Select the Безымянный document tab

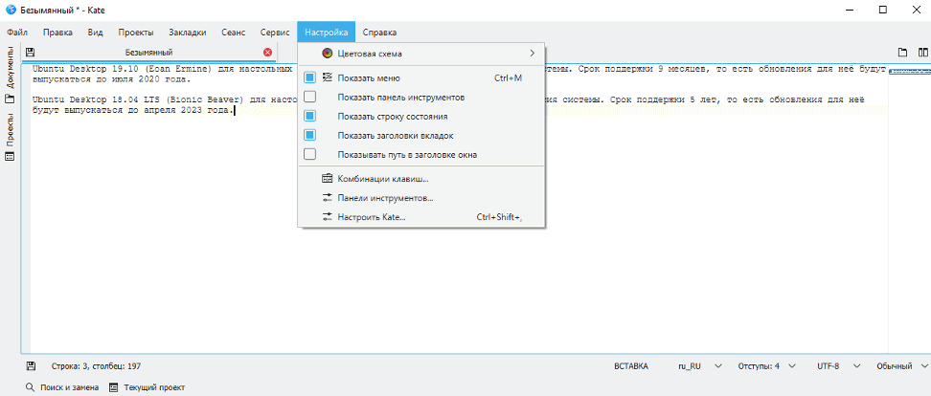pos(149,53)
